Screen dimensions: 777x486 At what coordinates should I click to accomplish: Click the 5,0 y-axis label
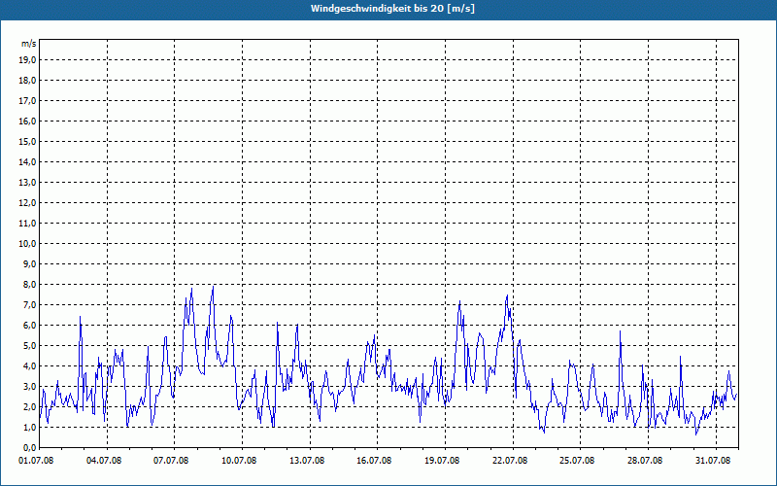pos(30,346)
